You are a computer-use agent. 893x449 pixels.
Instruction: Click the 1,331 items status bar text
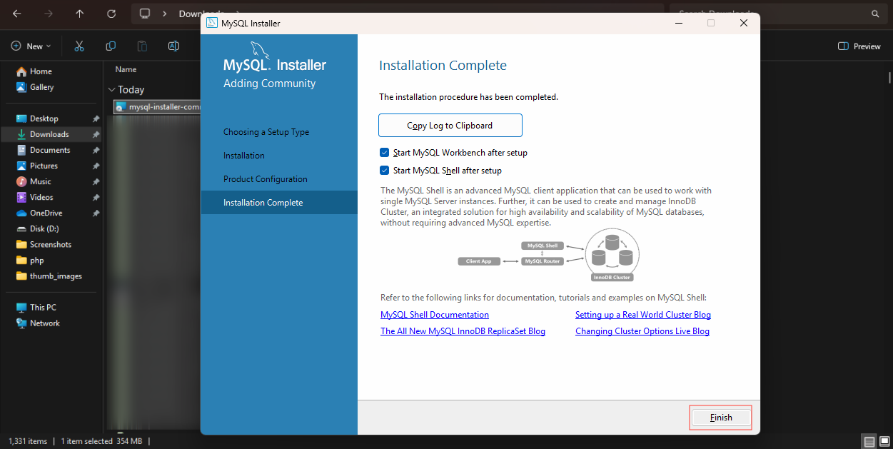point(28,441)
